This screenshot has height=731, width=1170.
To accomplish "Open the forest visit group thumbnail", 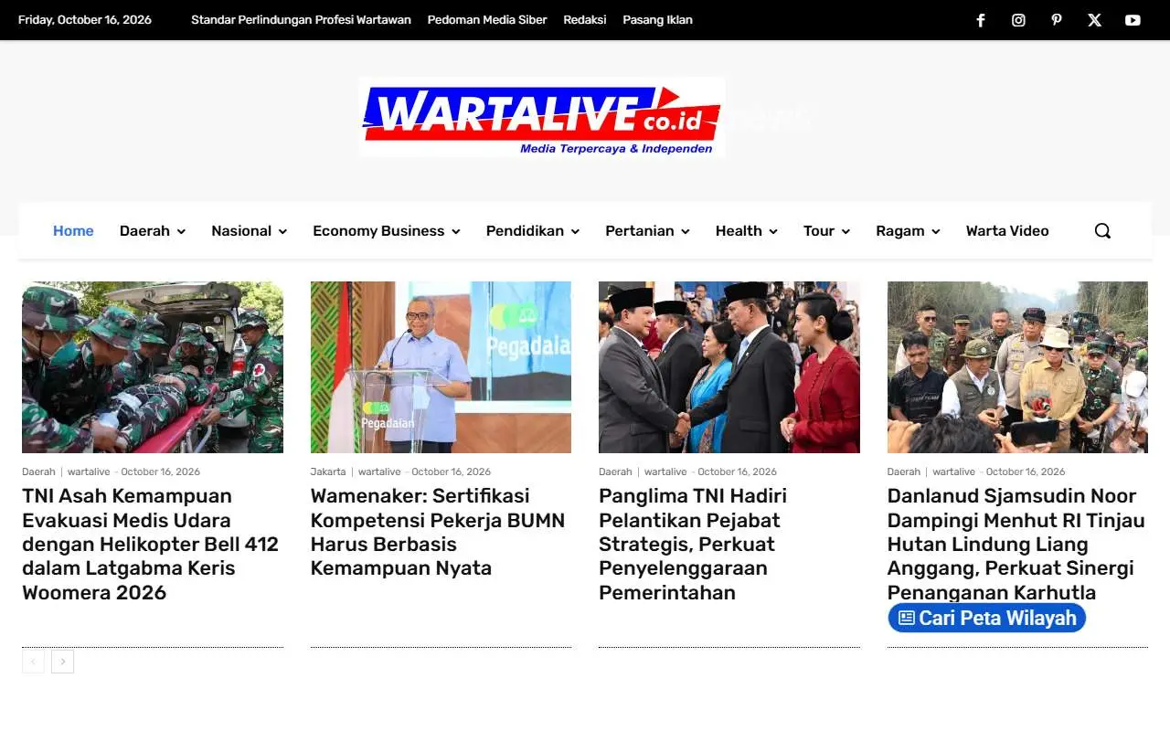I will [x=1017, y=367].
